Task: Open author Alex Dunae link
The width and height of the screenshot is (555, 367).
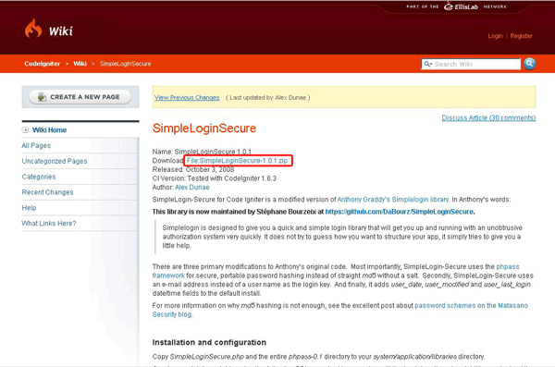Action: click(x=192, y=188)
